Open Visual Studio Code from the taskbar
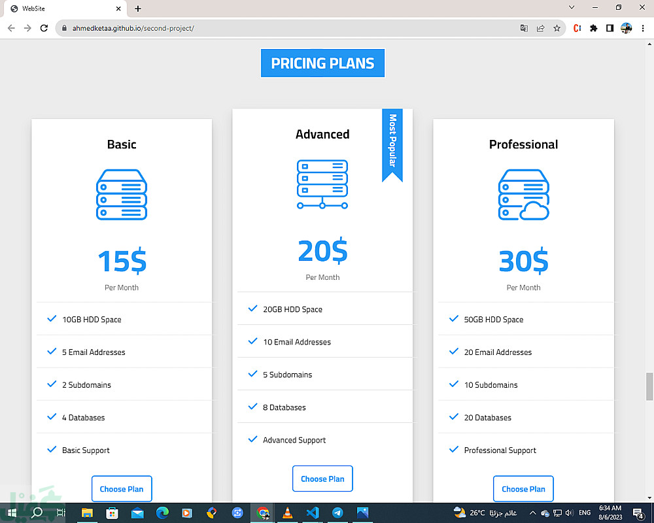Screen dimensions: 654x523 (313, 513)
